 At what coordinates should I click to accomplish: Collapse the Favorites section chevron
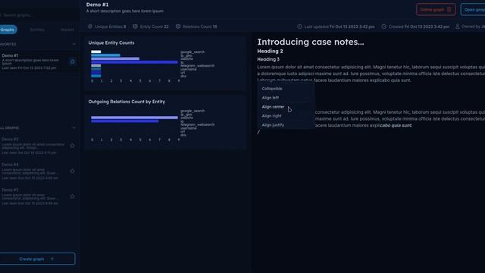[74, 44]
